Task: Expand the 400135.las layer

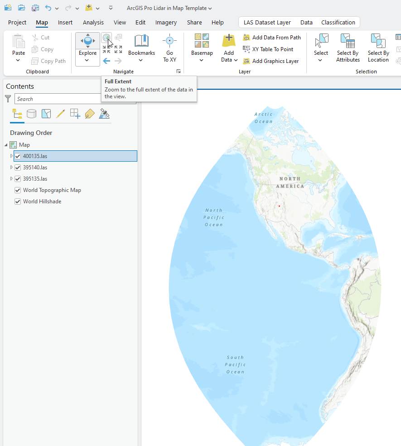Action: pyautogui.click(x=10, y=156)
